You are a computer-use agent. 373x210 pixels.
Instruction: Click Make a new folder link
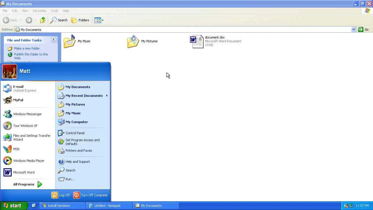24,48
